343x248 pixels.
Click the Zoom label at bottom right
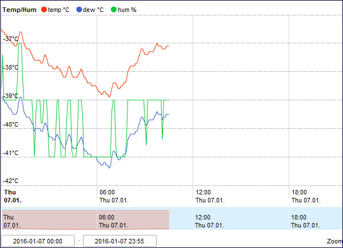(334, 241)
